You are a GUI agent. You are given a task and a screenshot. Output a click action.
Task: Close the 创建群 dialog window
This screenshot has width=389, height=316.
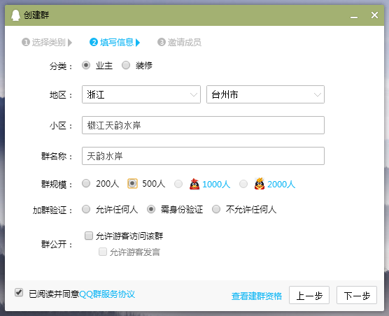374,15
